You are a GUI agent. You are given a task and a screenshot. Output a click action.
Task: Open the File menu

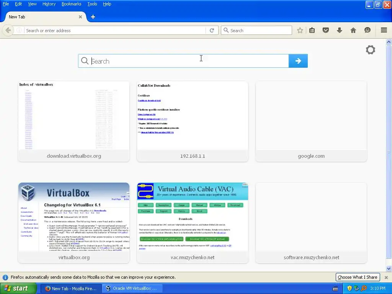coord(5,4)
